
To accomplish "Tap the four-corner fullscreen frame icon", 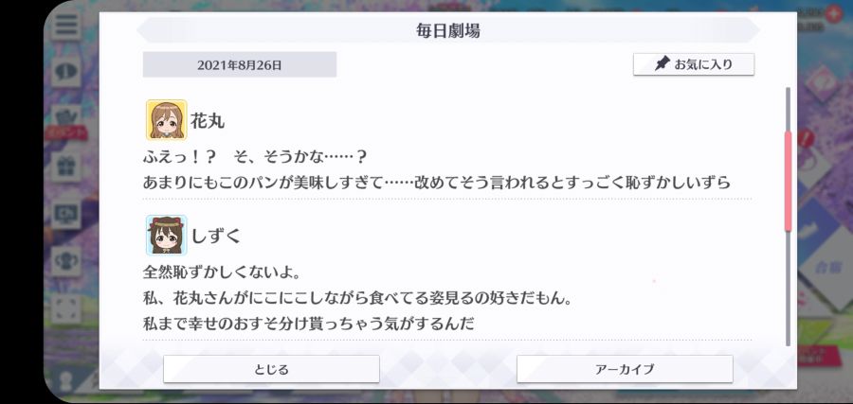I will [x=66, y=307].
